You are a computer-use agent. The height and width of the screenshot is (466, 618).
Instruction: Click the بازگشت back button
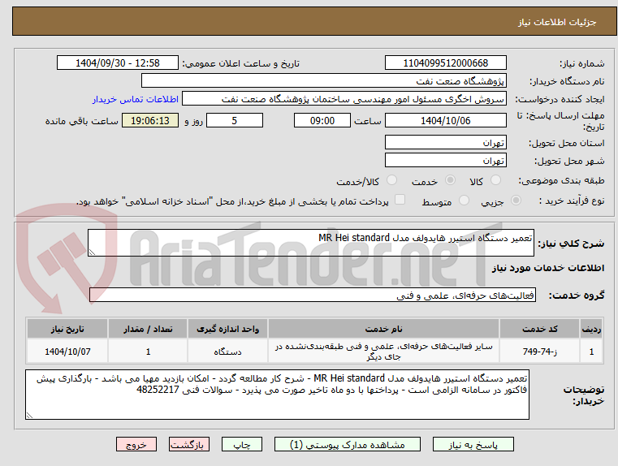(188, 444)
